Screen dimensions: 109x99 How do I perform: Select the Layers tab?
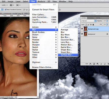point(84,18)
